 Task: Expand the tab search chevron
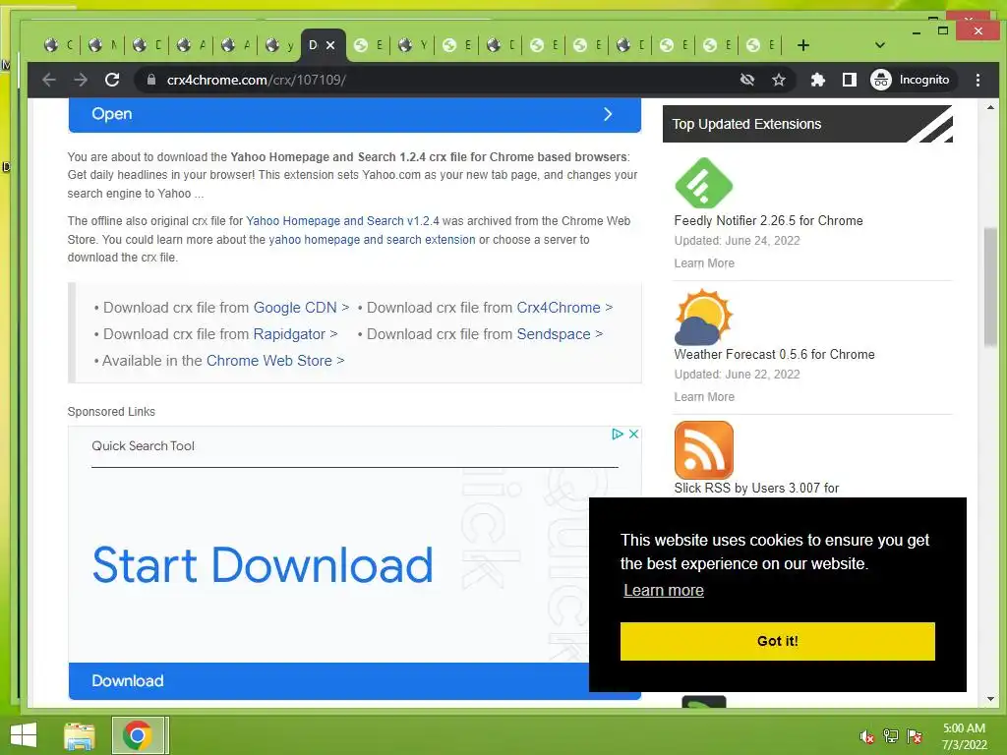pyautogui.click(x=880, y=45)
